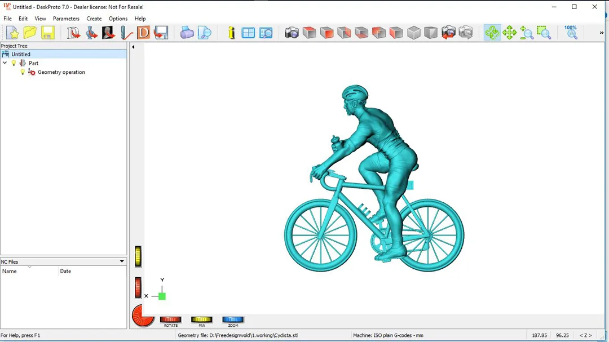Open the Create menu
Image resolution: width=609 pixels, height=342 pixels.
tap(94, 19)
